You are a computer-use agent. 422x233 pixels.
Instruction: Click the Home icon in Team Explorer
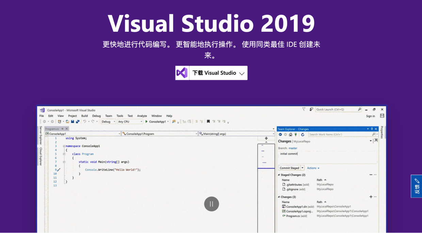point(290,135)
